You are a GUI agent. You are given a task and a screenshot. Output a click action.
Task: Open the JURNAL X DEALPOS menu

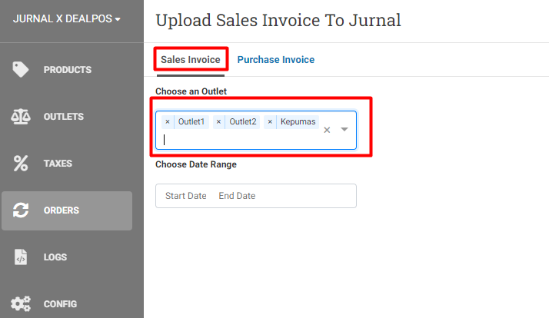pyautogui.click(x=67, y=18)
